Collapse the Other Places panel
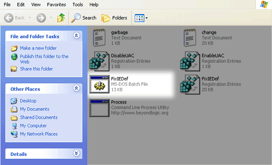Image resolution: width=272 pixels, height=165 pixels. click(x=76, y=88)
